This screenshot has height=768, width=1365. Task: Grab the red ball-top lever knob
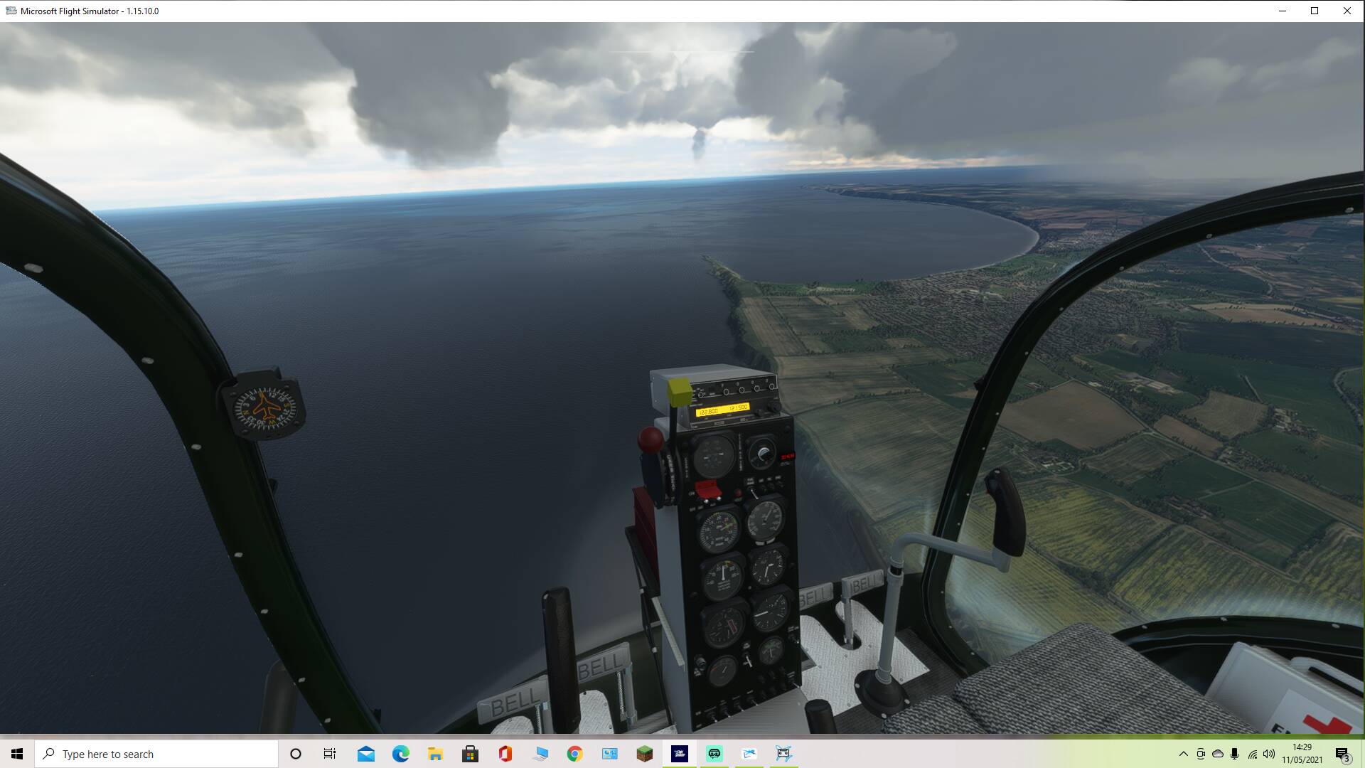tap(650, 440)
